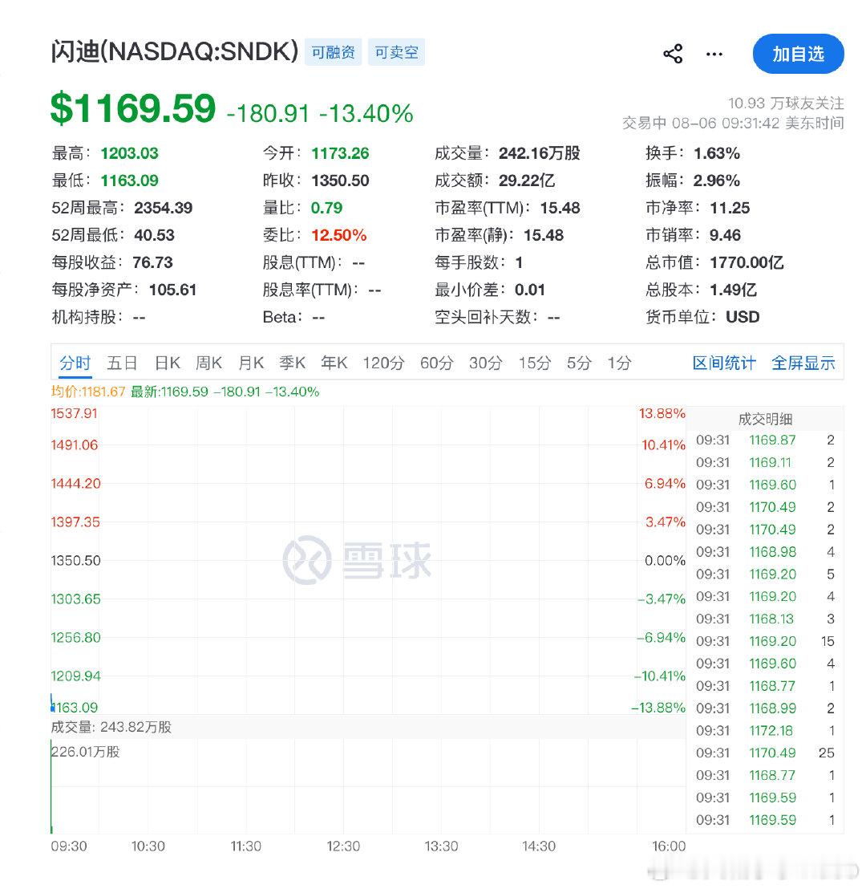Click the 10.93 万球友关注 followers text
The height and width of the screenshot is (889, 866).
coord(786,104)
